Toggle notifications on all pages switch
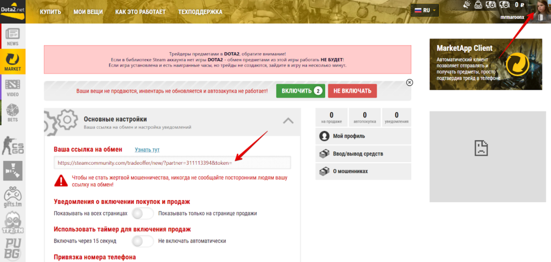Screen dimensions: 551x262 pyautogui.click(x=142, y=213)
